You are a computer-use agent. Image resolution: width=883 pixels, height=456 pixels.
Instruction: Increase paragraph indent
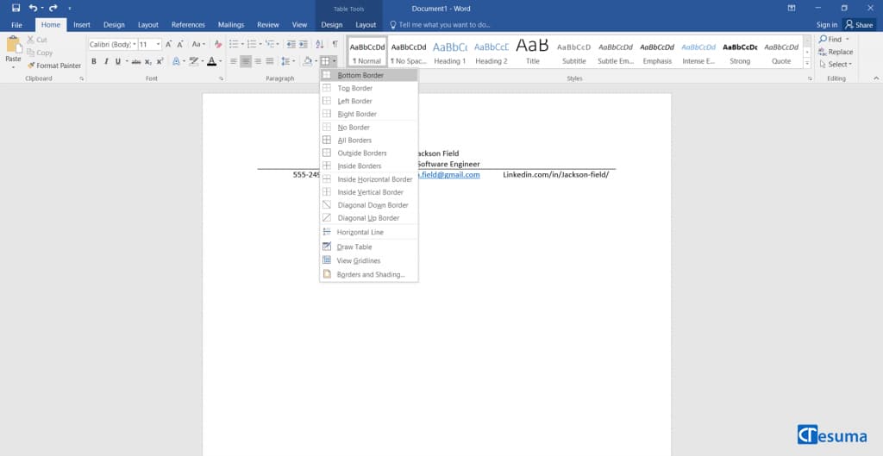pyautogui.click(x=303, y=44)
